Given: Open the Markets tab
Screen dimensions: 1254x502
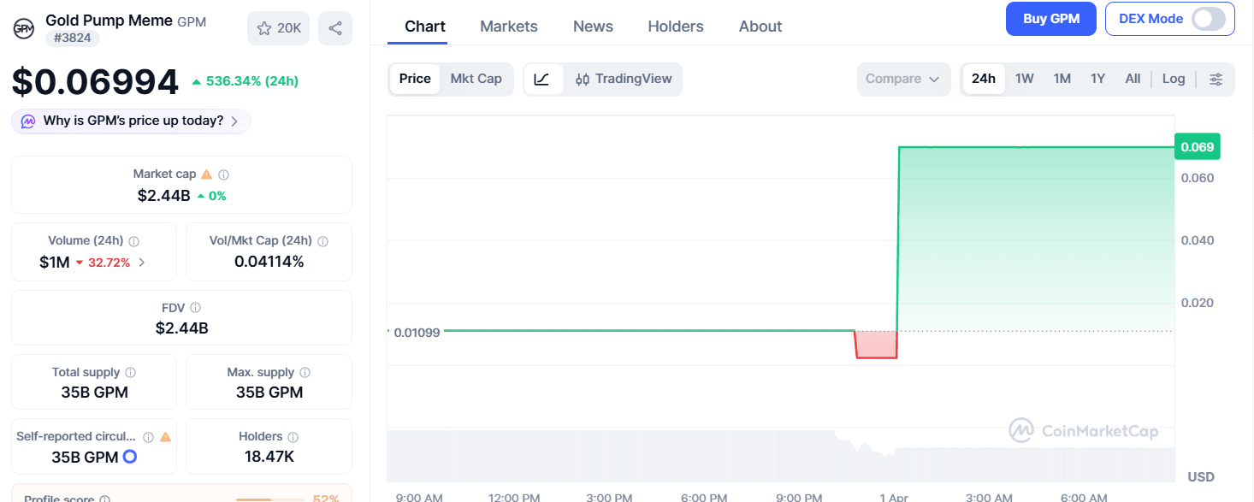Looking at the screenshot, I should 508,26.
